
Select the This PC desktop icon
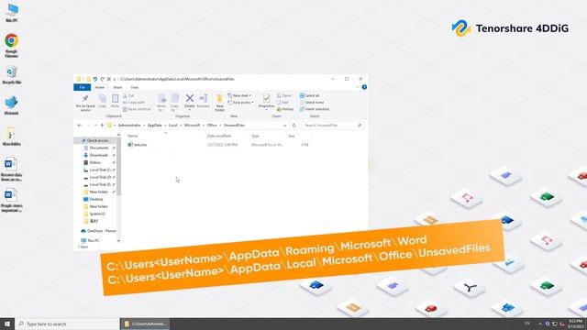click(12, 13)
